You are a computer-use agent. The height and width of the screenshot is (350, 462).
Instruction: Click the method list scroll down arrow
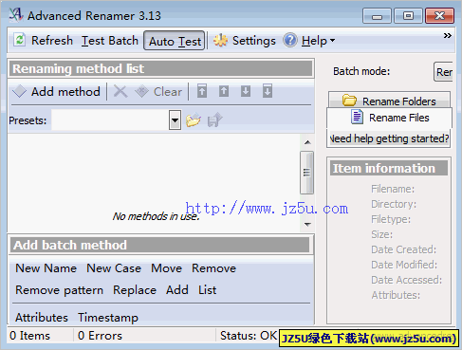[x=307, y=225]
